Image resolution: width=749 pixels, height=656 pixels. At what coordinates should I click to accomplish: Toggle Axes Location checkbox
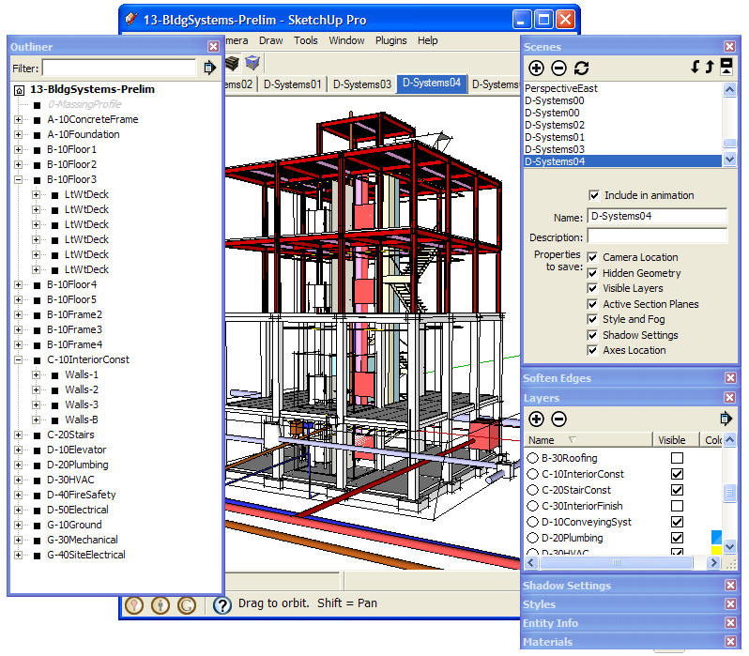pyautogui.click(x=592, y=350)
